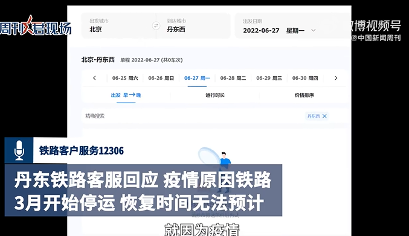Click the departure date 2022-06-27
The width and height of the screenshot is (409, 236).
tap(261, 30)
